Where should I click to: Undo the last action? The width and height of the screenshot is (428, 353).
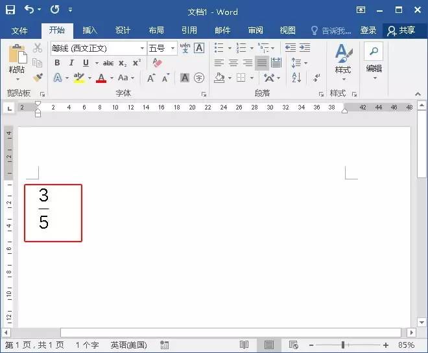coord(29,10)
